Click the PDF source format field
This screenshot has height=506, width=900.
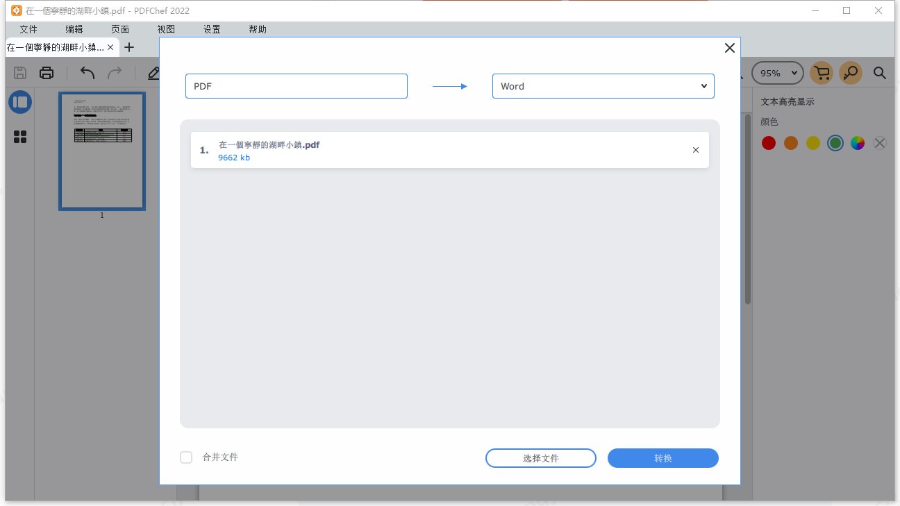[x=296, y=86]
